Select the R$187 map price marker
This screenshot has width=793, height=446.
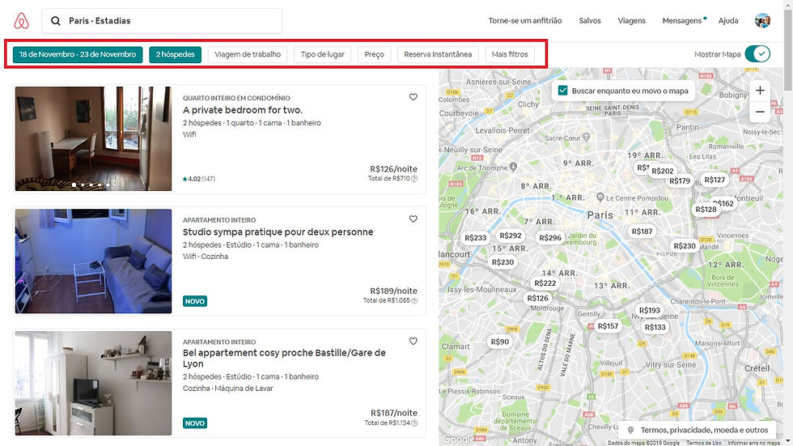(x=642, y=231)
